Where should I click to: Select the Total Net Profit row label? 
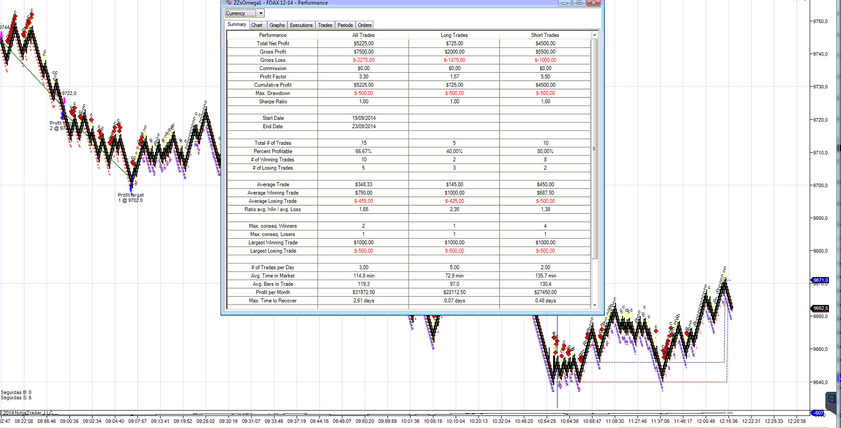[x=273, y=43]
